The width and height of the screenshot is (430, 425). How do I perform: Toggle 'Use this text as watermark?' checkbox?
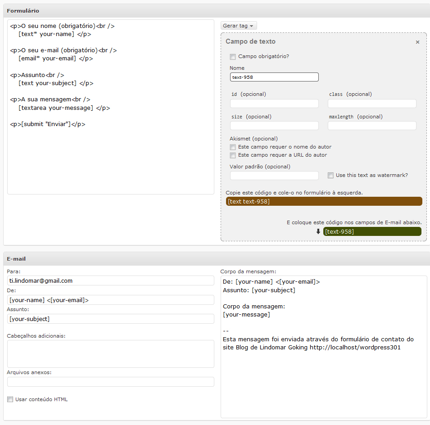(330, 176)
